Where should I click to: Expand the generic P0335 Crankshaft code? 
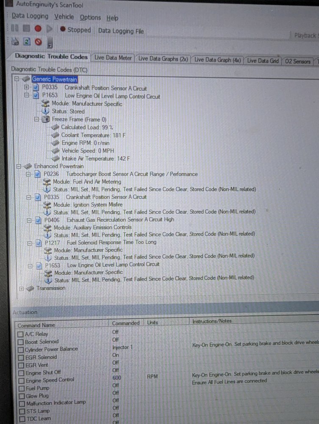coord(27,88)
